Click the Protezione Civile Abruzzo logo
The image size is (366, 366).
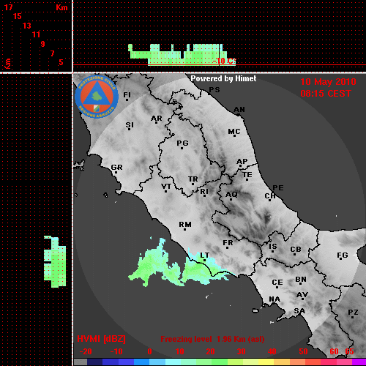(97, 97)
